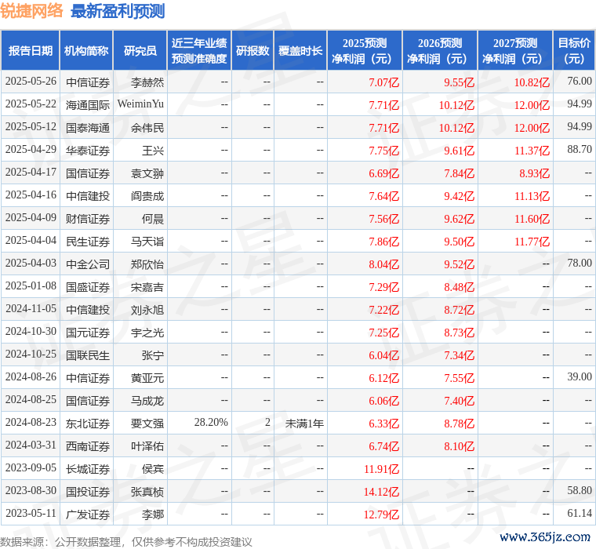
Task: Click the 目标价 column header
Action: tap(574, 50)
